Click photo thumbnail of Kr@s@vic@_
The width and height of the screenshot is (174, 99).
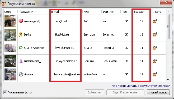tap(10, 61)
